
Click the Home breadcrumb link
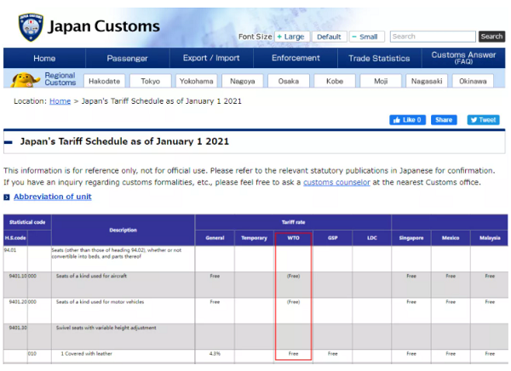(x=60, y=101)
